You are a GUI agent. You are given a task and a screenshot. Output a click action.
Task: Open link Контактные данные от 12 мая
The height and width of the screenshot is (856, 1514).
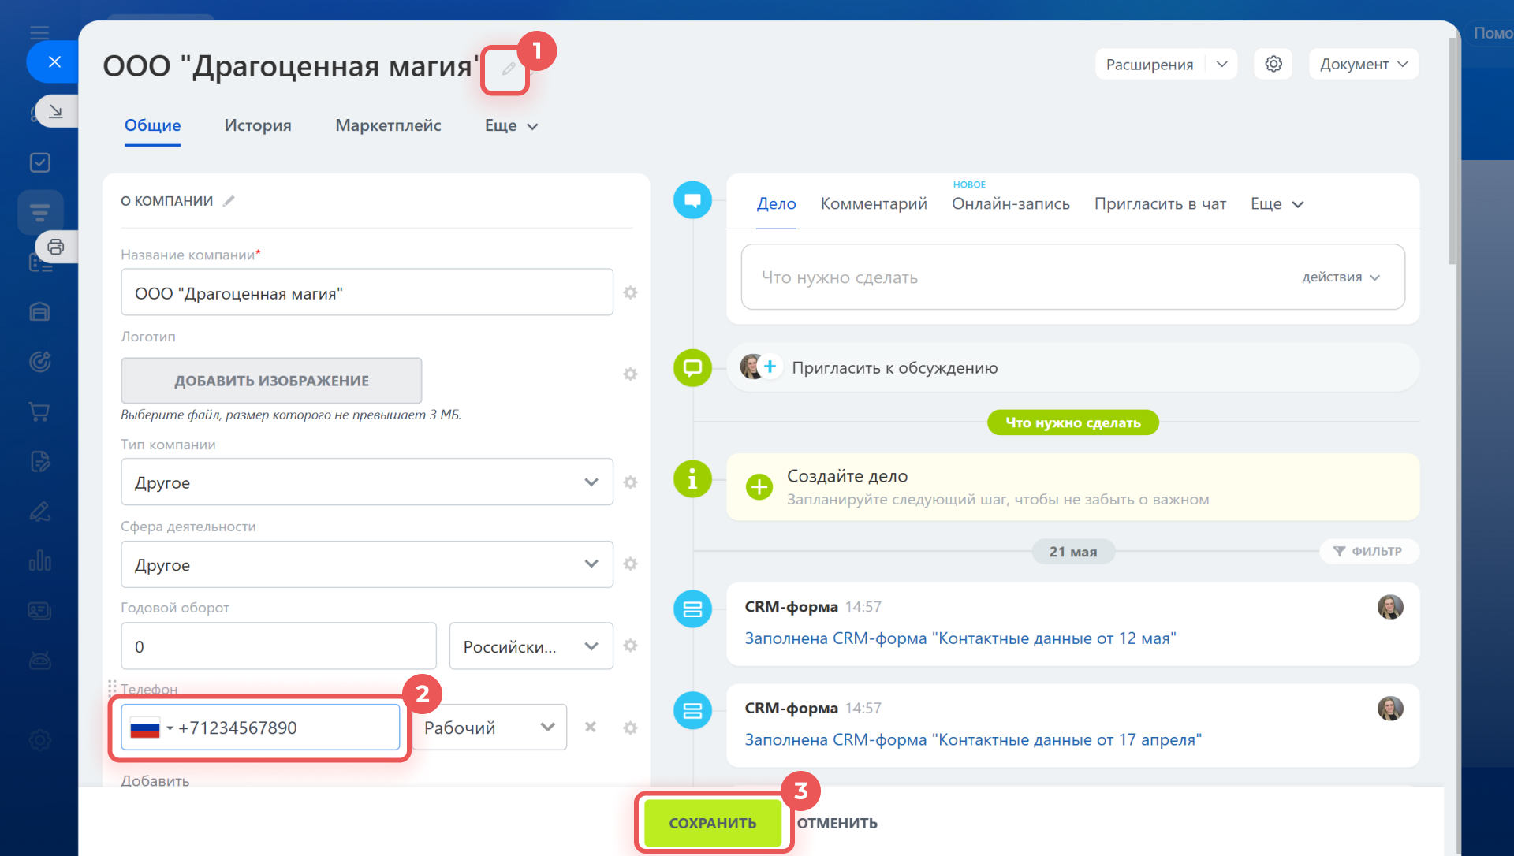pyautogui.click(x=960, y=638)
